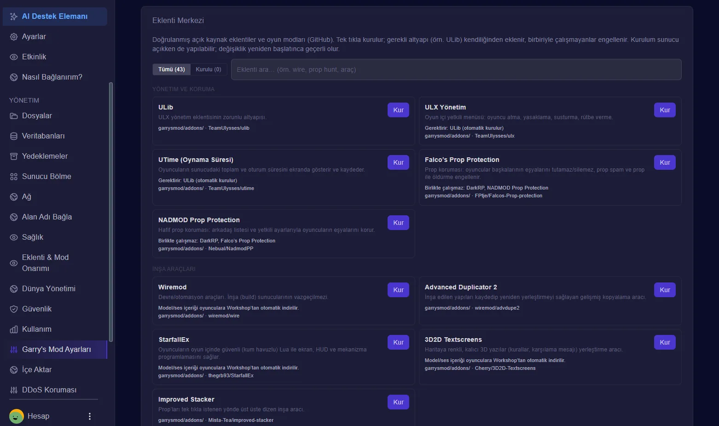
Task: Click the Dosyalar folder icon
Action: click(14, 116)
